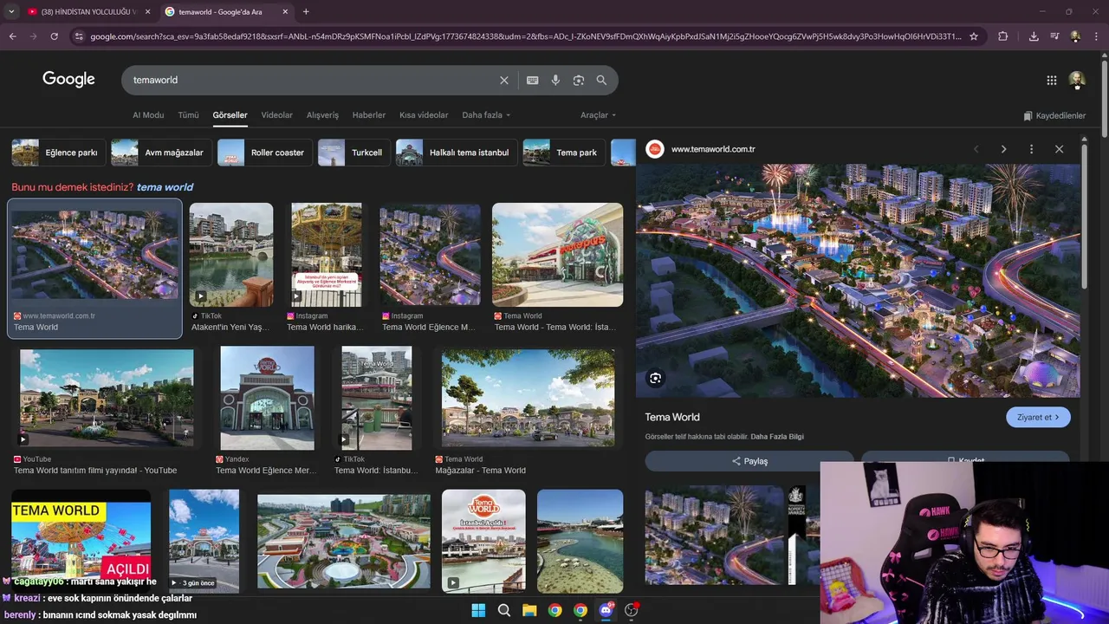Open the Google apps grid
Image resolution: width=1109 pixels, height=624 pixels.
(x=1051, y=80)
